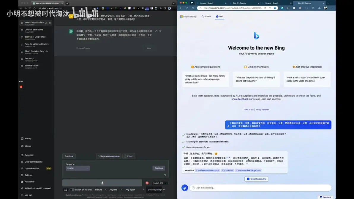Open the Output in English dropdown
The height and width of the screenshot is (199, 354).
[x=78, y=168]
